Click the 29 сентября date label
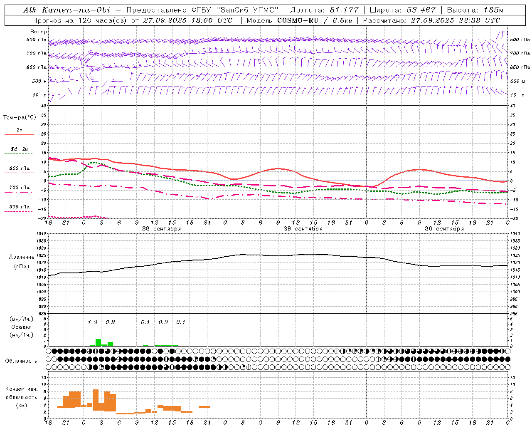The width and height of the screenshot is (532, 426). [303, 229]
